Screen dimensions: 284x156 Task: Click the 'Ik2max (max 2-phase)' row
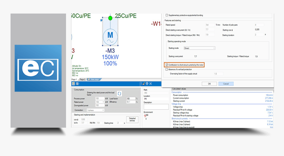223,124
